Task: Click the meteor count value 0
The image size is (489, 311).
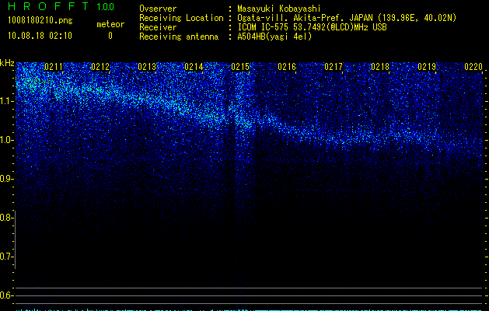Action: pyautogui.click(x=110, y=36)
